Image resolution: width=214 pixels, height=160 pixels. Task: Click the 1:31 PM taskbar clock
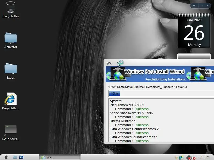tap(204, 157)
